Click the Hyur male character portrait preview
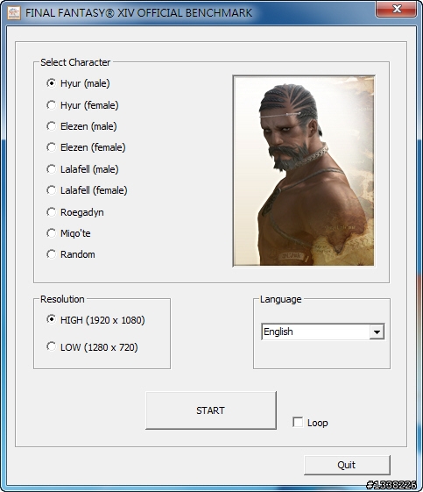 (x=304, y=171)
